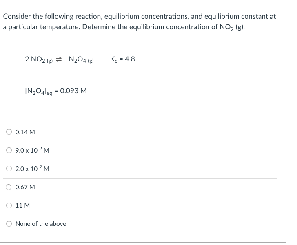Viewport: 297px width, 245px height.
Task: Click the question's first line starting "Consider"
Action: tap(139, 17)
